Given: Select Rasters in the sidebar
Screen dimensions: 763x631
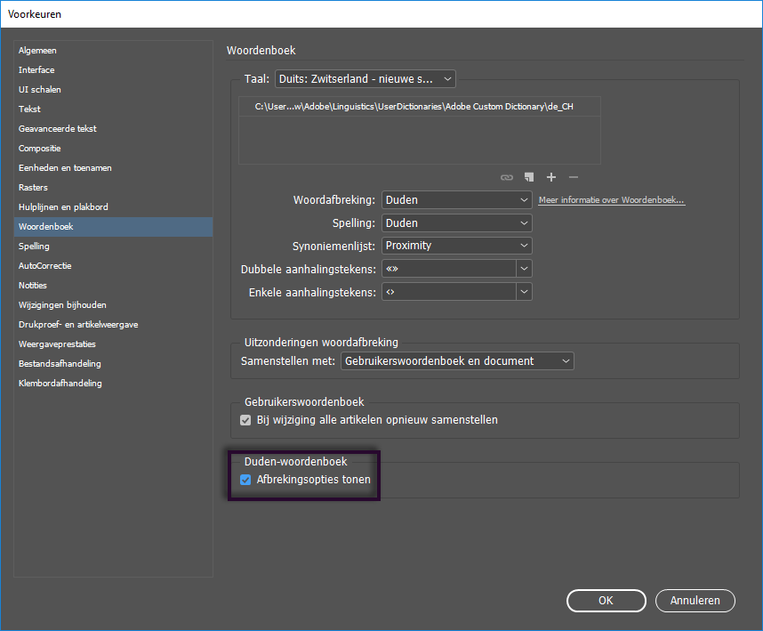Looking at the screenshot, I should coord(113,188).
